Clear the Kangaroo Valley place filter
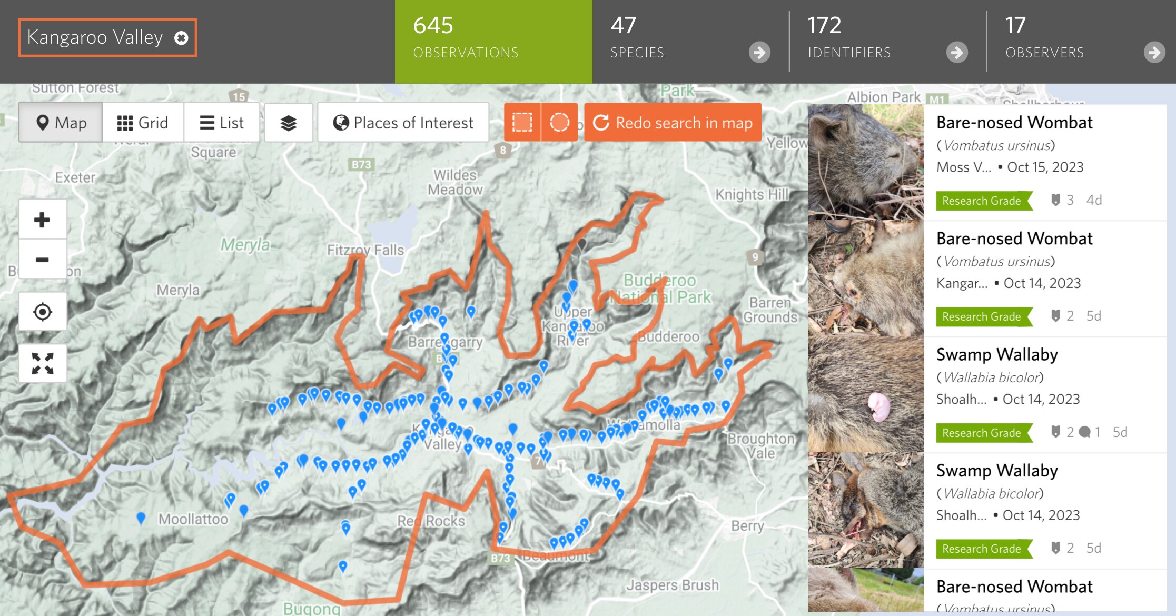Viewport: 1176px width, 616px height. coord(181,38)
